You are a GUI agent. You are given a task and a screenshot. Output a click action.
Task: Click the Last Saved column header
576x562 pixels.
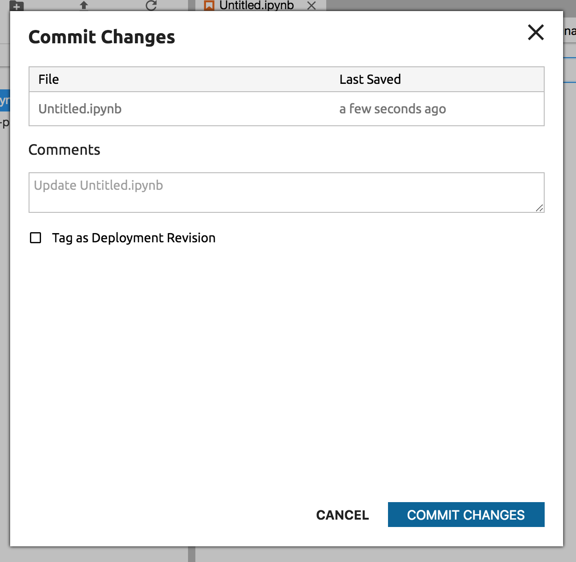(370, 79)
